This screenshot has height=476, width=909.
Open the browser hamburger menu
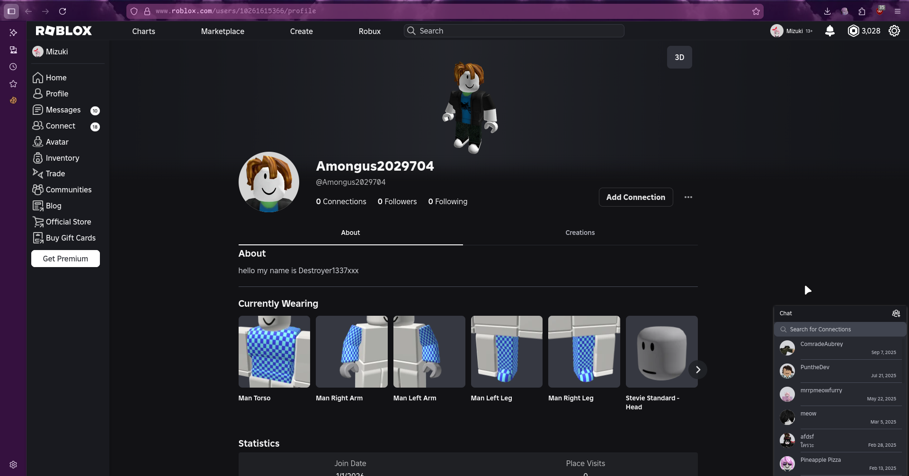(x=897, y=11)
